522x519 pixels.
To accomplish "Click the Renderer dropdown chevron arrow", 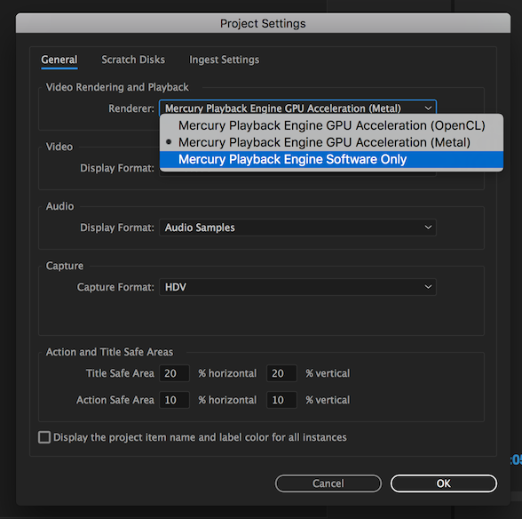I will pyautogui.click(x=428, y=108).
